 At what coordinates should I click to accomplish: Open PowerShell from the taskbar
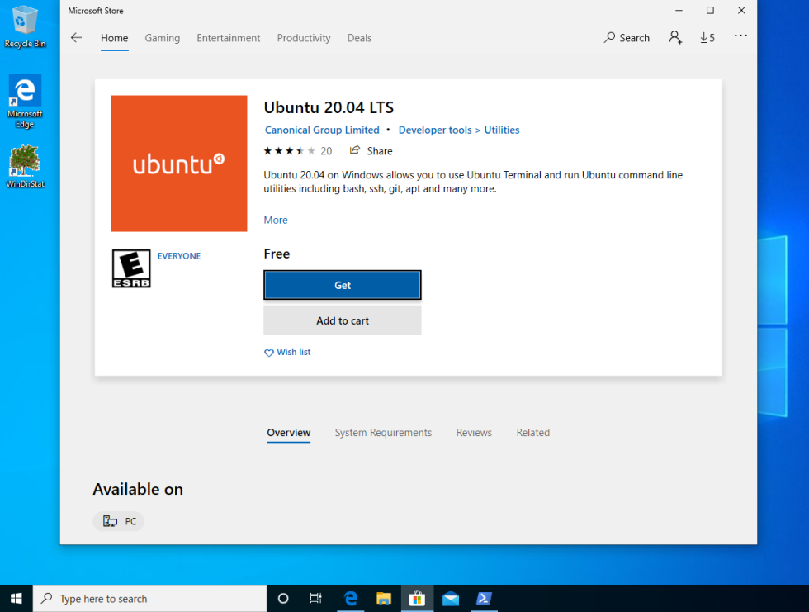(484, 598)
